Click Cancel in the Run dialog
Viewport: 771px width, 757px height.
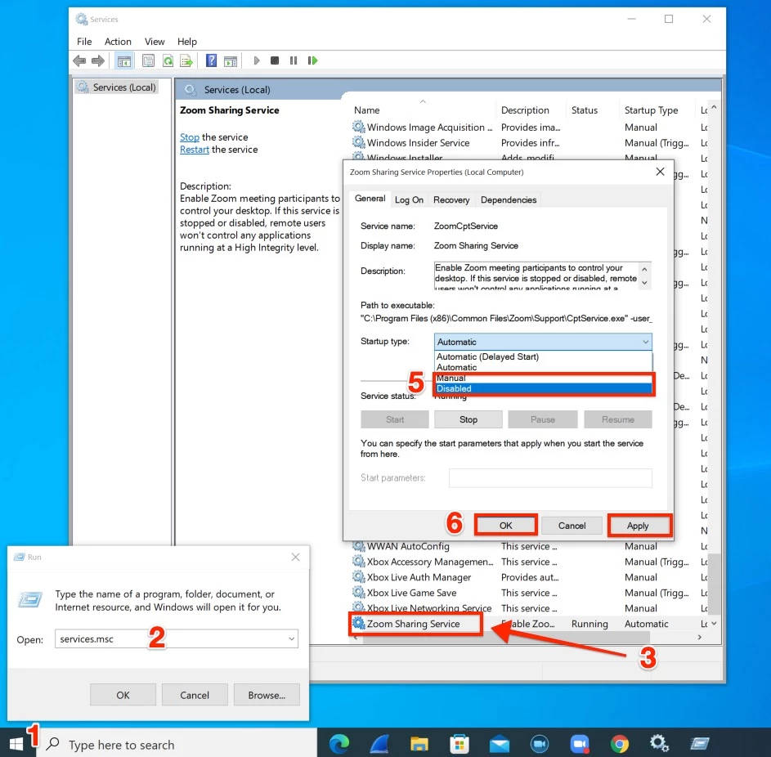click(195, 695)
